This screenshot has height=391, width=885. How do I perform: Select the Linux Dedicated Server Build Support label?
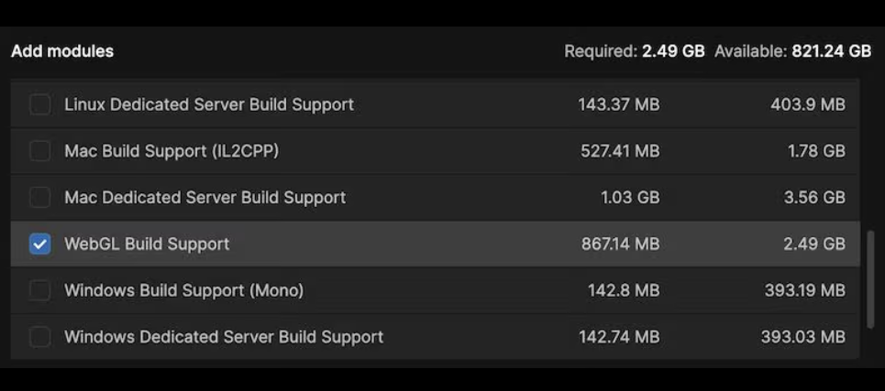click(209, 104)
